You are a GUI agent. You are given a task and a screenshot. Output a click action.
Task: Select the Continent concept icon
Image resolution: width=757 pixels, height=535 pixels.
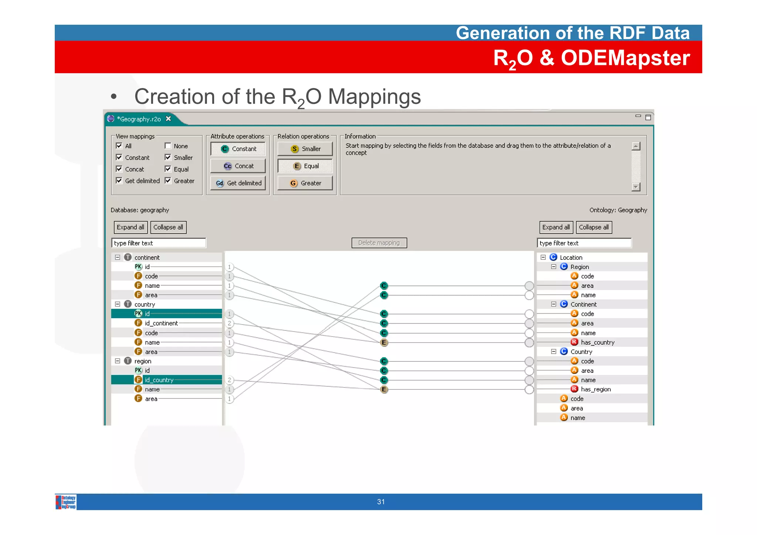[x=564, y=304]
